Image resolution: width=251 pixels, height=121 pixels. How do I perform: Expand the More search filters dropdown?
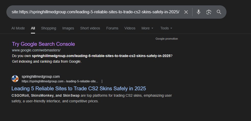coord(147,28)
